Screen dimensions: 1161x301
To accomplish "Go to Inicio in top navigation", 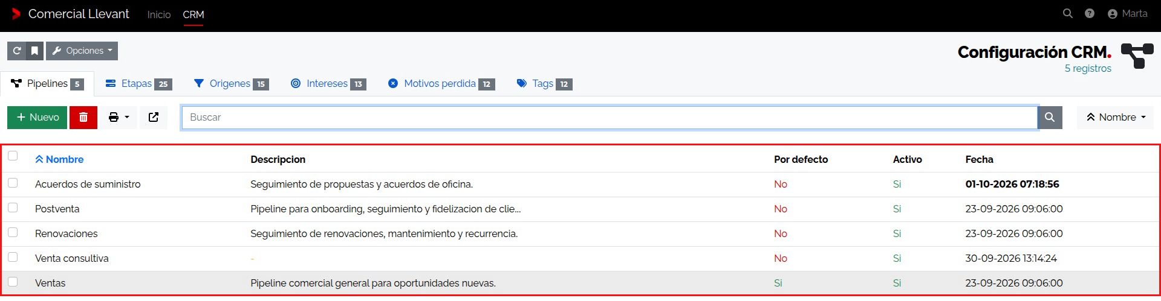I will click(x=159, y=14).
